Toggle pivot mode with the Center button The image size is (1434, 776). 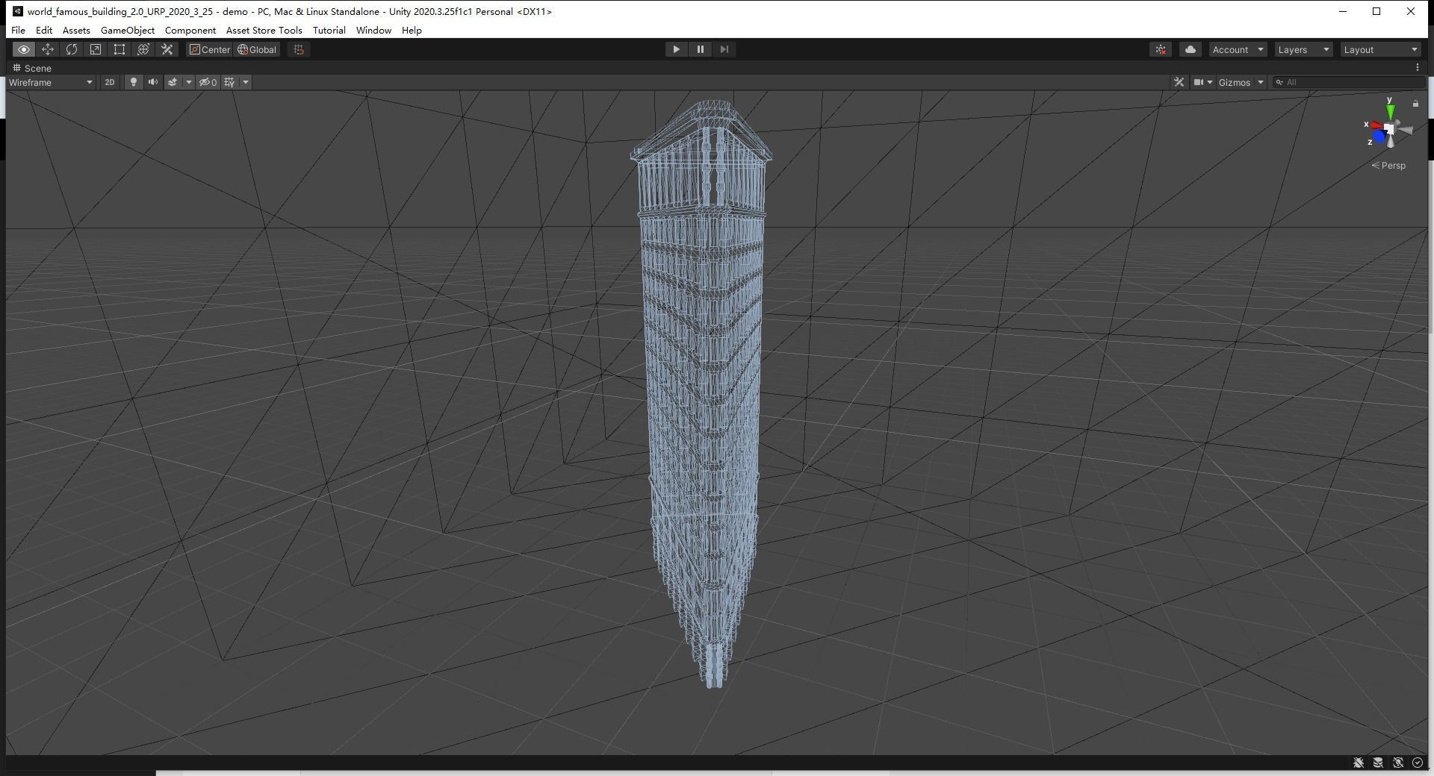click(210, 49)
